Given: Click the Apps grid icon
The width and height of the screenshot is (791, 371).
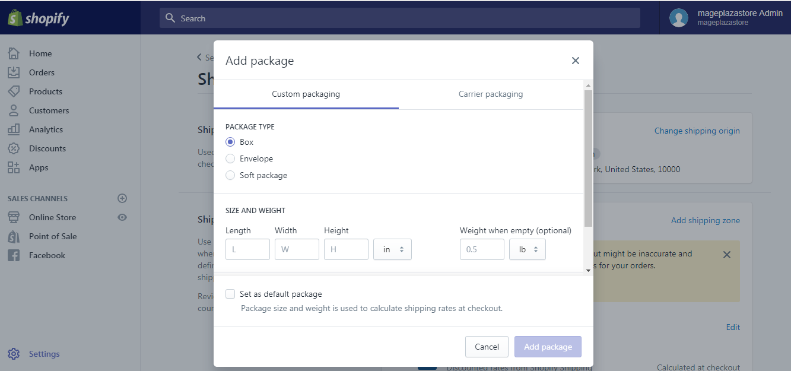Looking at the screenshot, I should 14,167.
